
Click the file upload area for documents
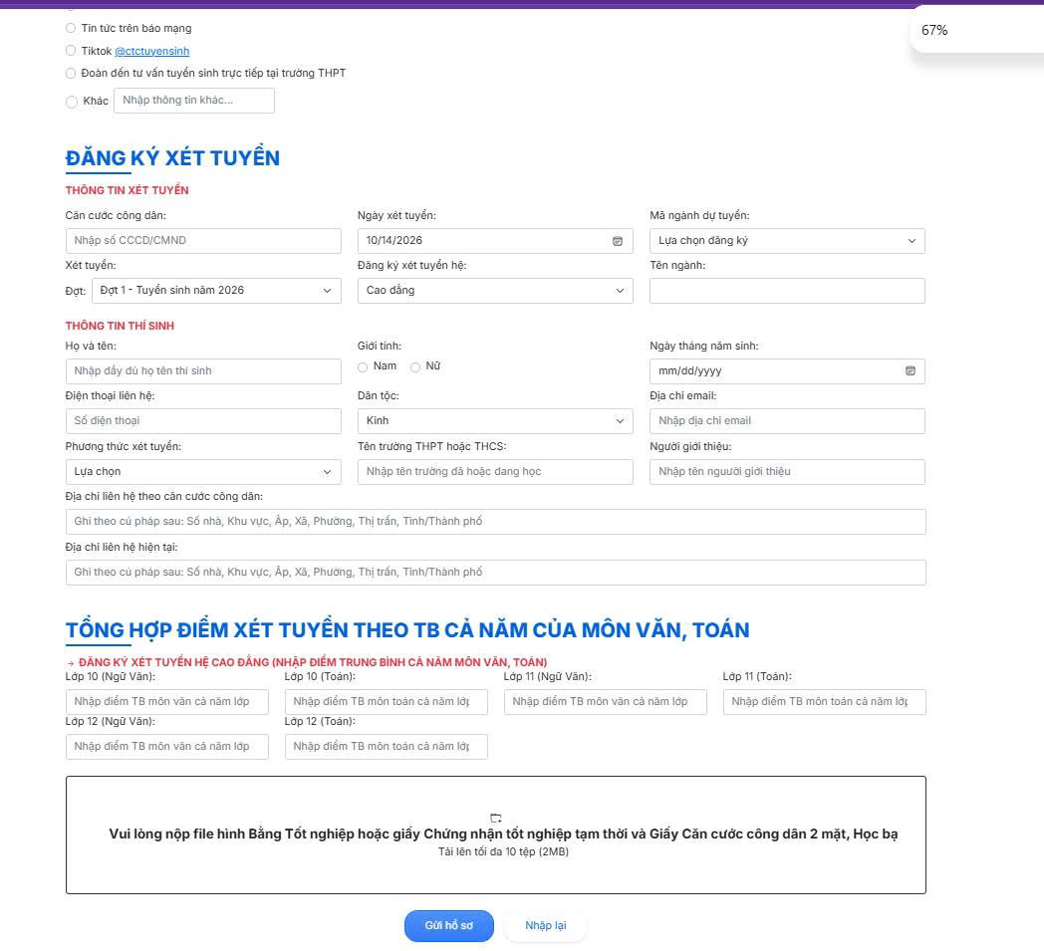click(495, 834)
